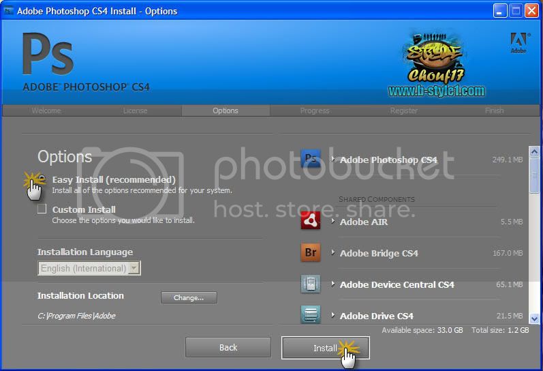Image resolution: width=543 pixels, height=371 pixels.
Task: Click the Adobe Device Central CS4 icon
Action: coord(311,284)
